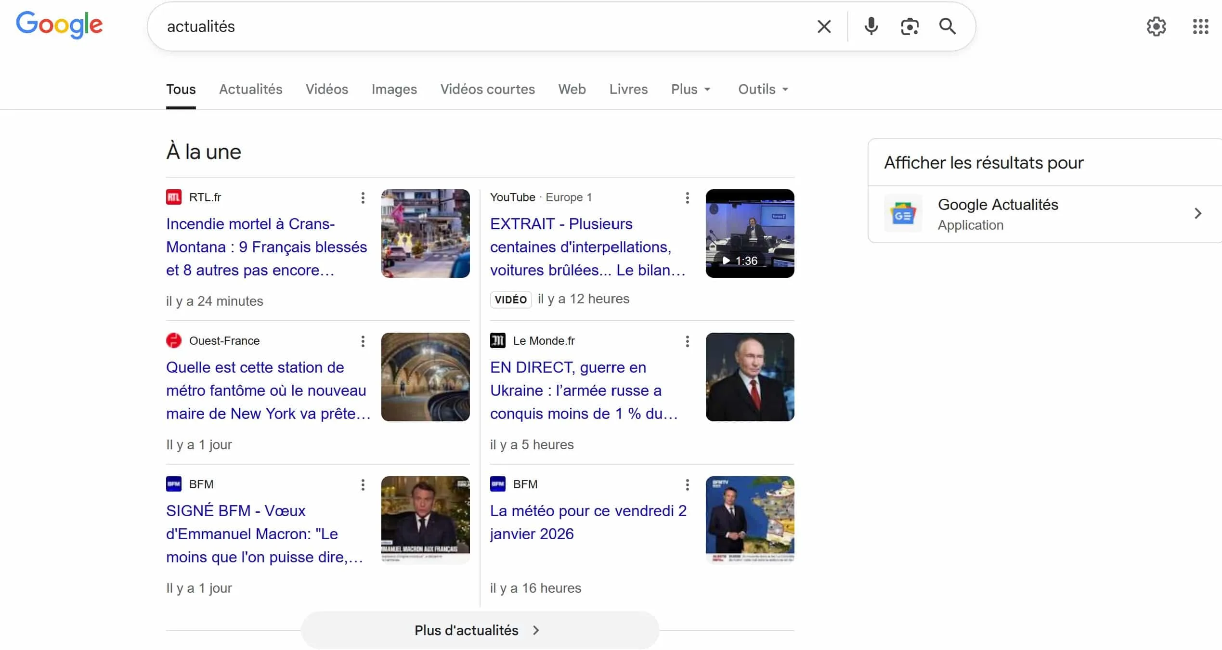Click the 'il y a 16 heures' timestamp
Image resolution: width=1222 pixels, height=650 pixels.
tap(536, 588)
